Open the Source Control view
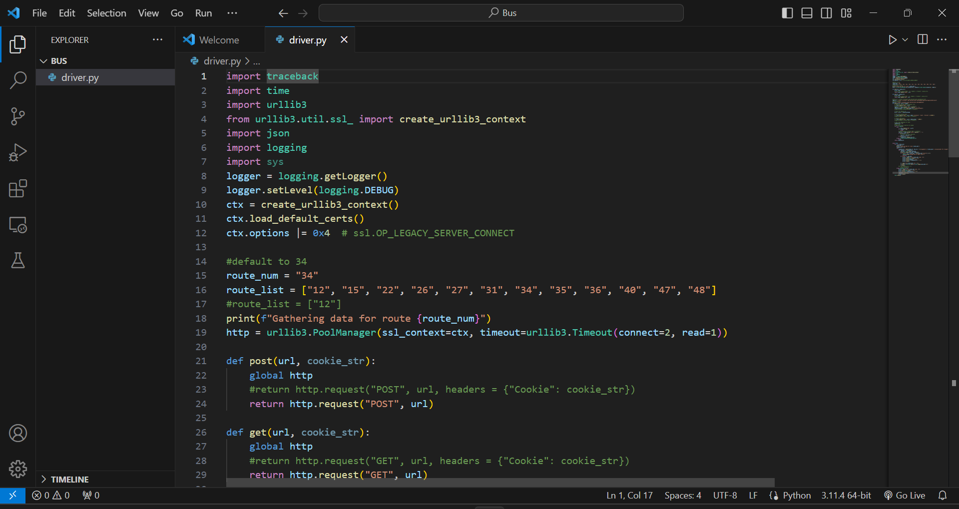 (x=18, y=116)
